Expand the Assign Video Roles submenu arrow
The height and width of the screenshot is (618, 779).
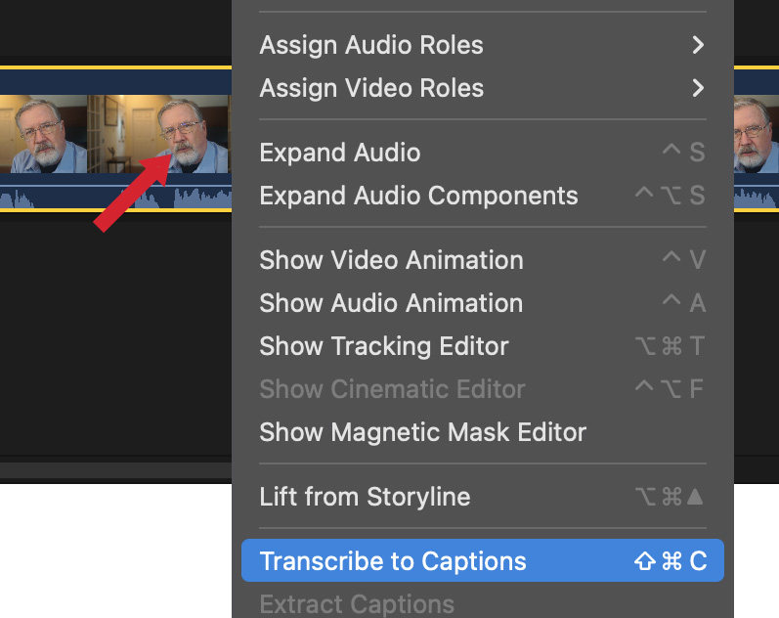click(697, 88)
